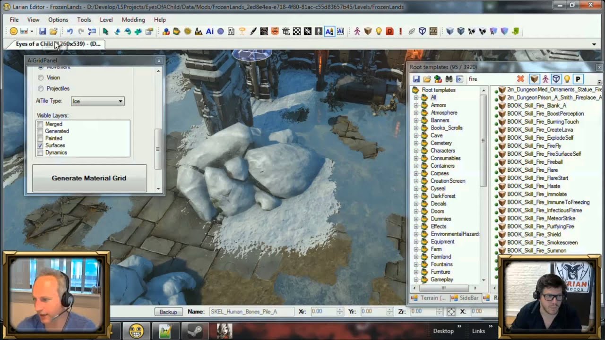This screenshot has width=605, height=340.
Task: Click the yellow smiley face toolbar icon
Action: [14, 31]
